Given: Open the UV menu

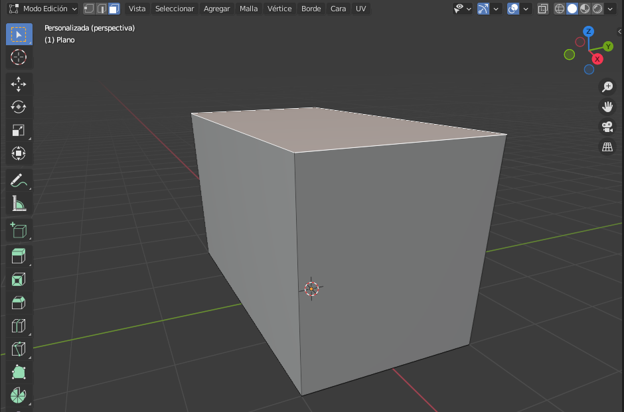Looking at the screenshot, I should (360, 9).
